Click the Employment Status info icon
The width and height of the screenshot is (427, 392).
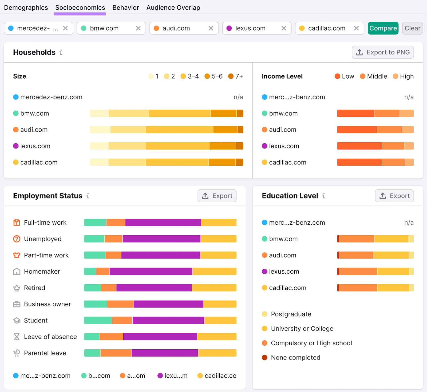click(88, 196)
